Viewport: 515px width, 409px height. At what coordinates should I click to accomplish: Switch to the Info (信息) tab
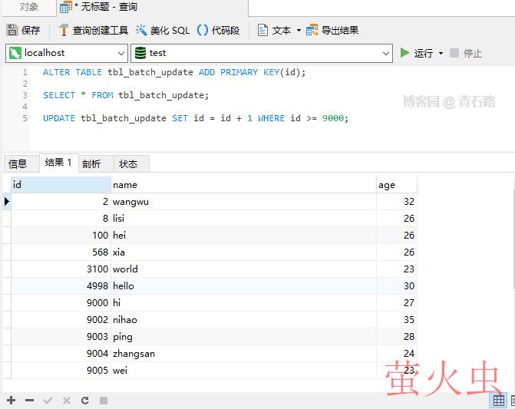pos(18,163)
